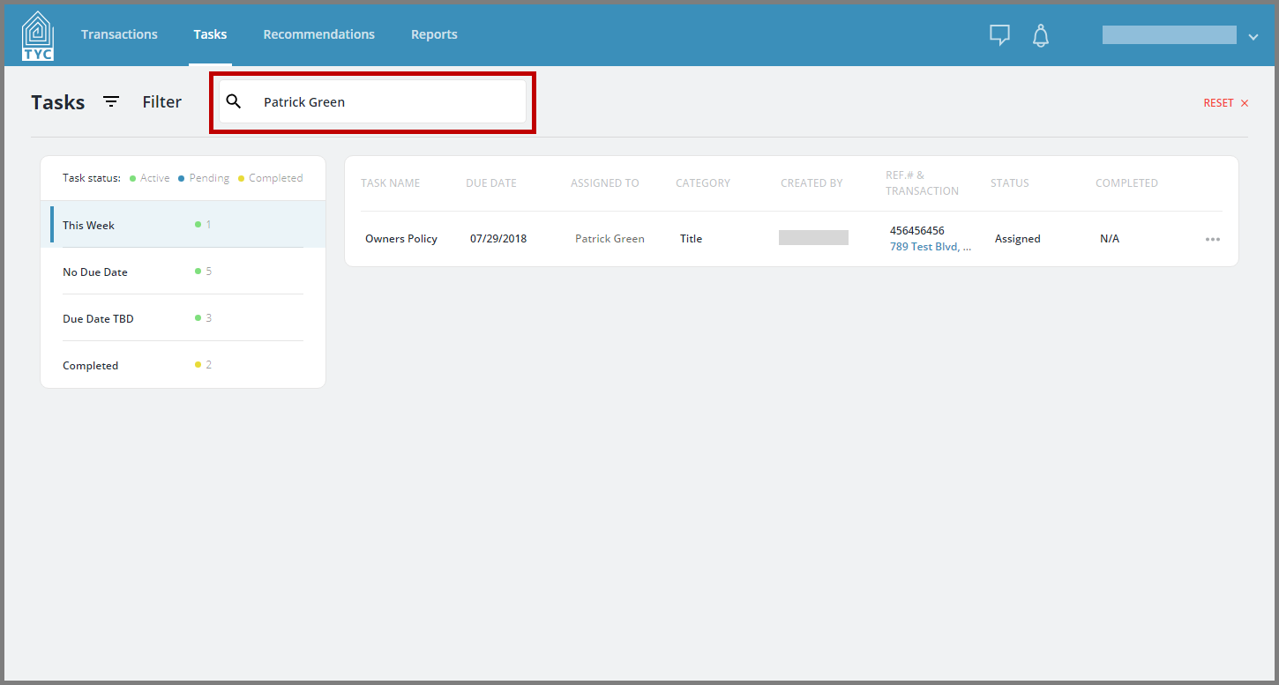
Task: Select the Tasks tab
Action: click(x=210, y=34)
